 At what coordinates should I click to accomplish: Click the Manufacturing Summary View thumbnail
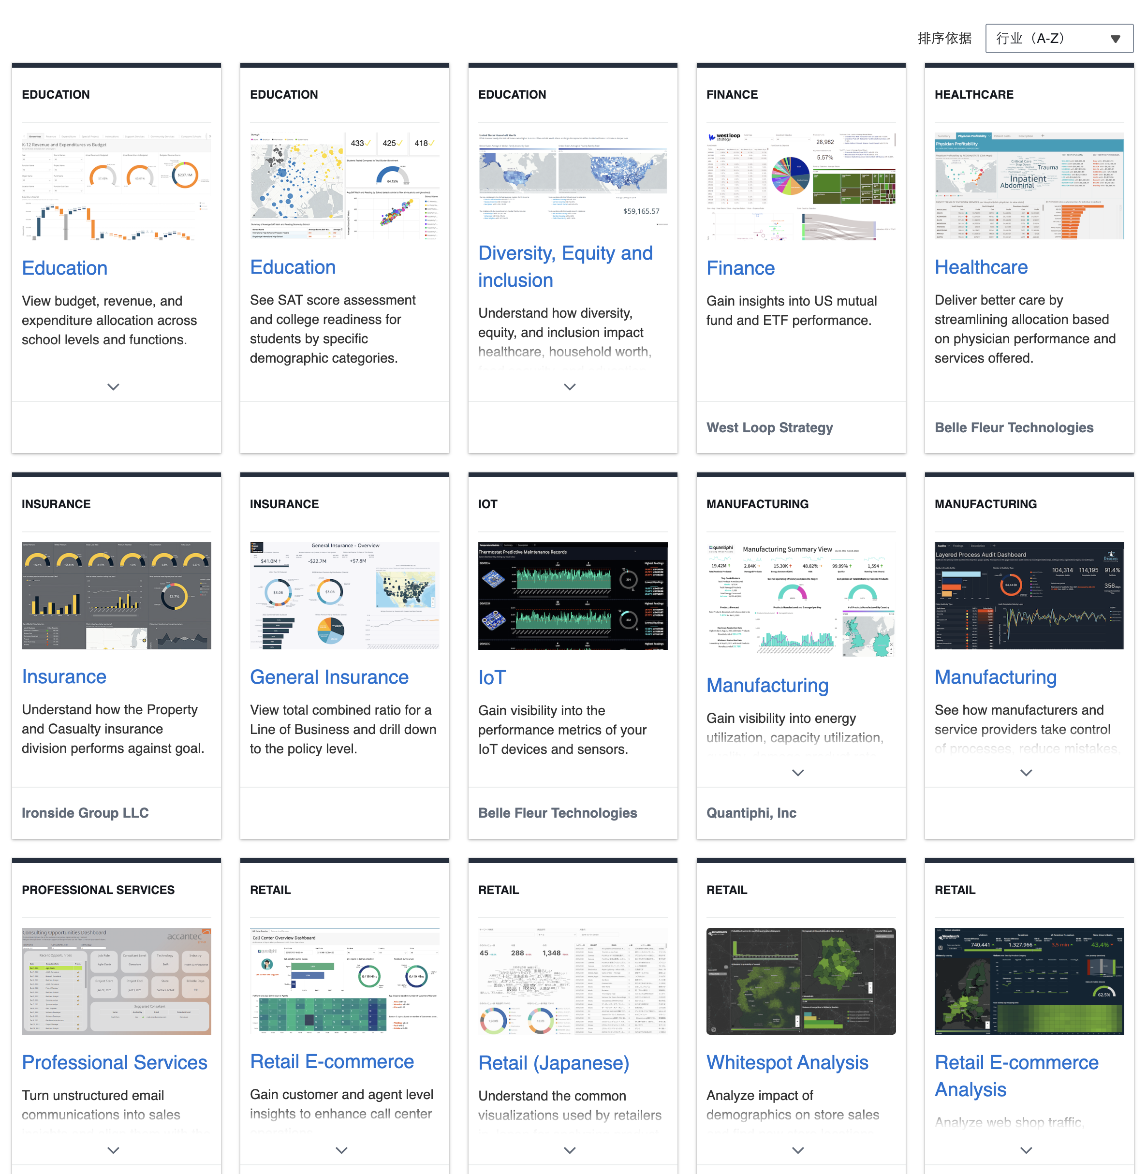tap(801, 600)
